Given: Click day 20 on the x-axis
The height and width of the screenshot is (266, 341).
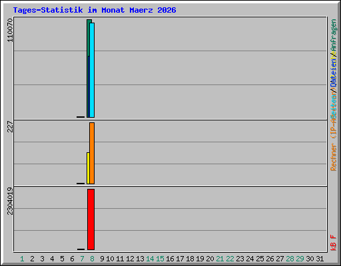Looking at the screenshot, I should [x=210, y=259].
